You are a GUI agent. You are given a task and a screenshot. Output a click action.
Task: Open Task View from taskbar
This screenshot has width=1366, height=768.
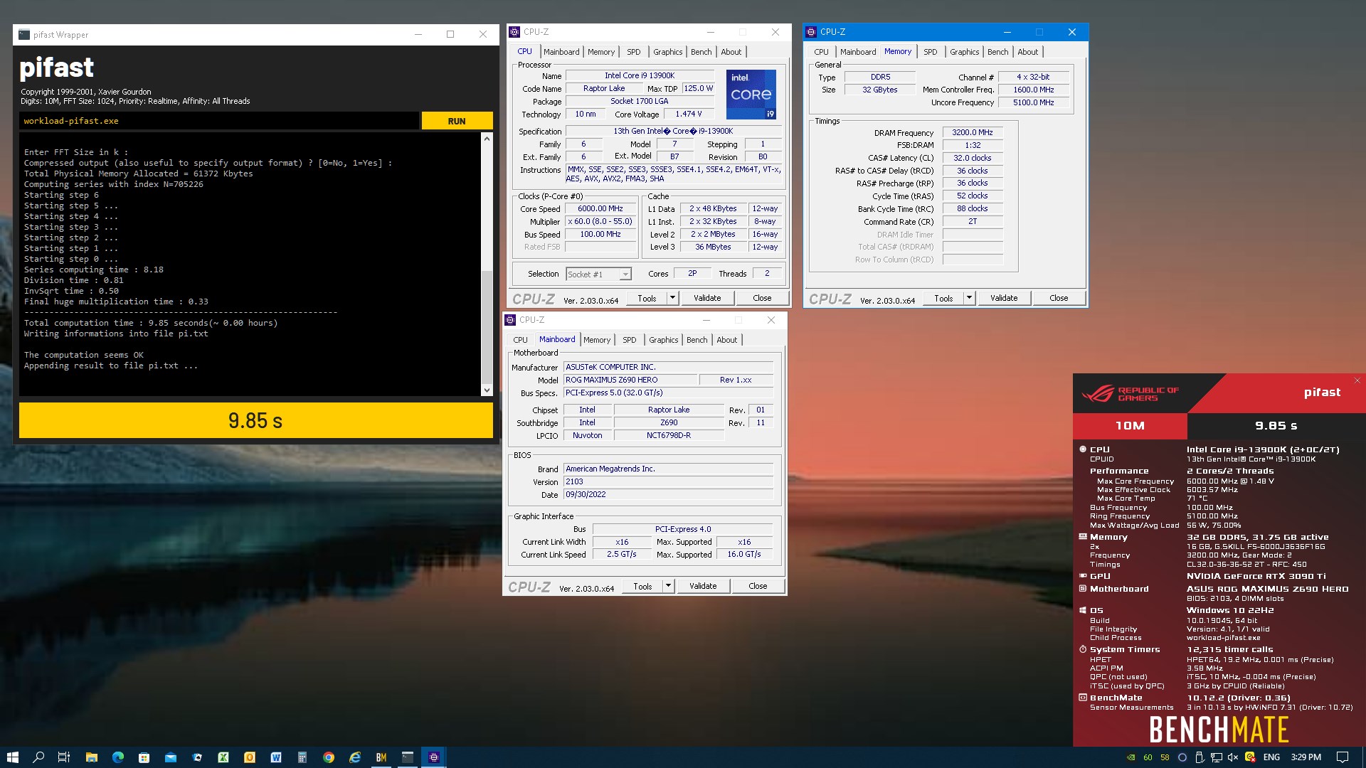[64, 757]
